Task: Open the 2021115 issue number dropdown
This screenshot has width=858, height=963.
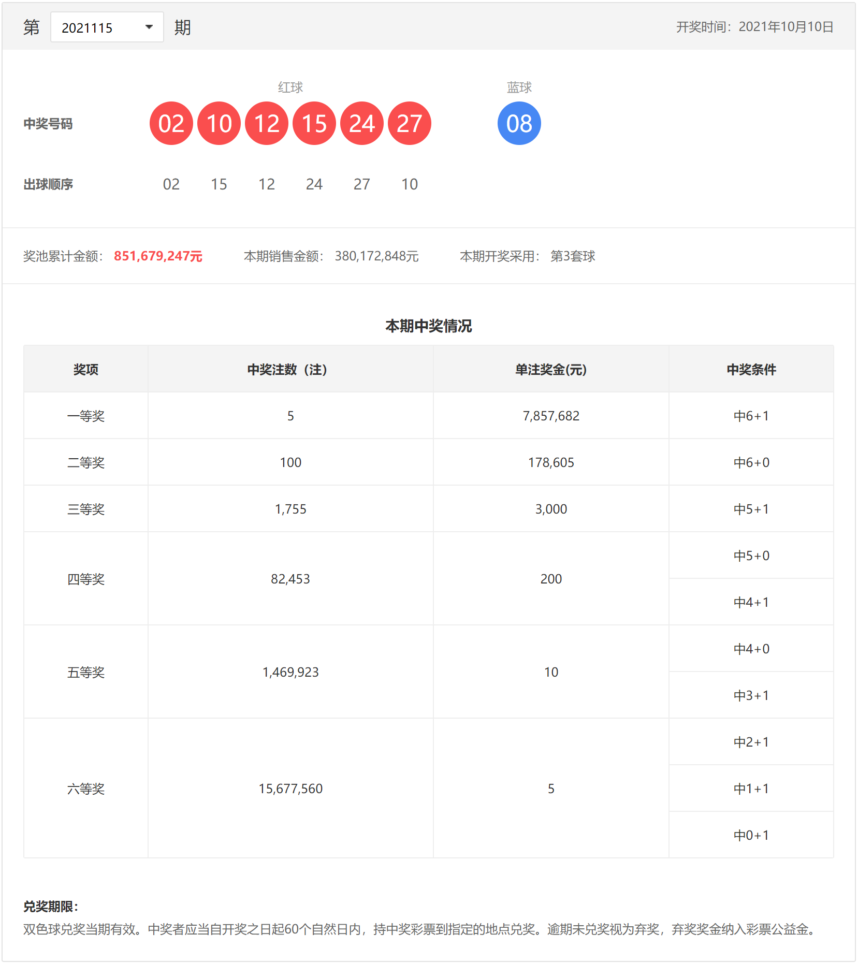Action: coord(106,27)
